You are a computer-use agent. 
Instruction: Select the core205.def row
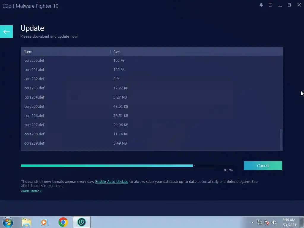click(x=152, y=107)
